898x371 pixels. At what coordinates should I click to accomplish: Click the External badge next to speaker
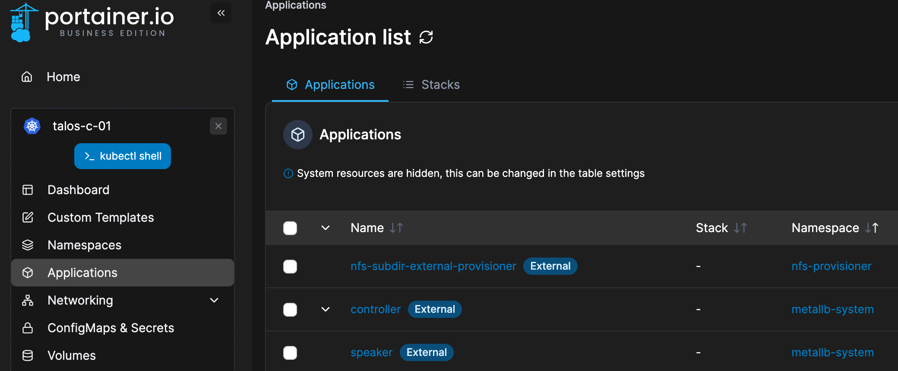click(427, 352)
